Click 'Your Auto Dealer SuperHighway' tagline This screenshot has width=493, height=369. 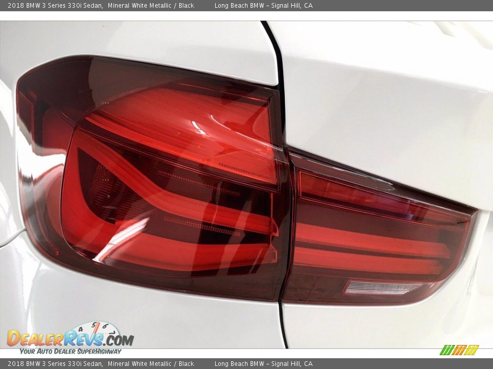(70, 352)
